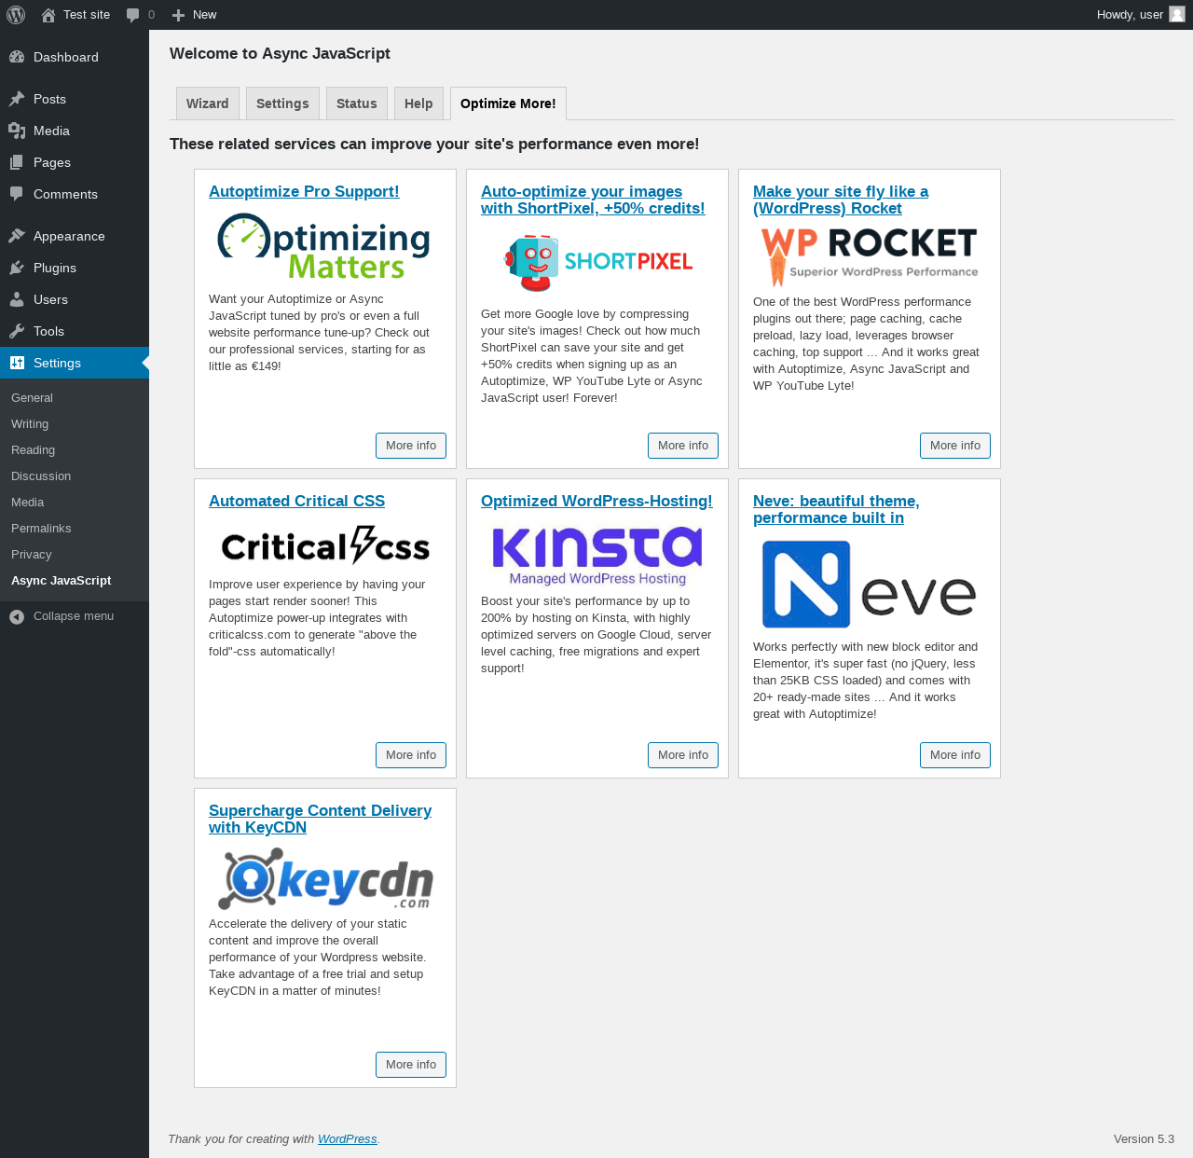Click the Plugins plug icon
This screenshot has height=1158, width=1193.
pos(17,268)
